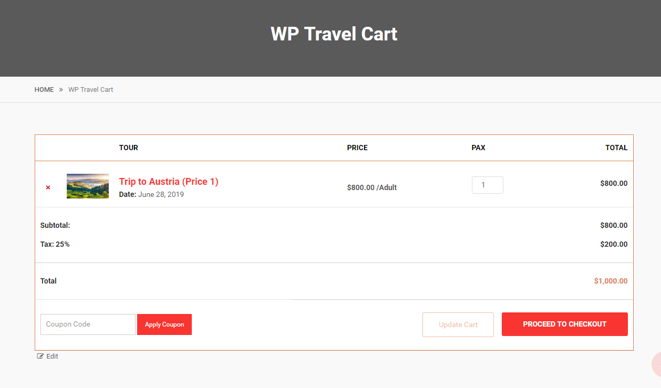Click the TOTAL column header
Screen dimensions: 661x388
coord(616,148)
